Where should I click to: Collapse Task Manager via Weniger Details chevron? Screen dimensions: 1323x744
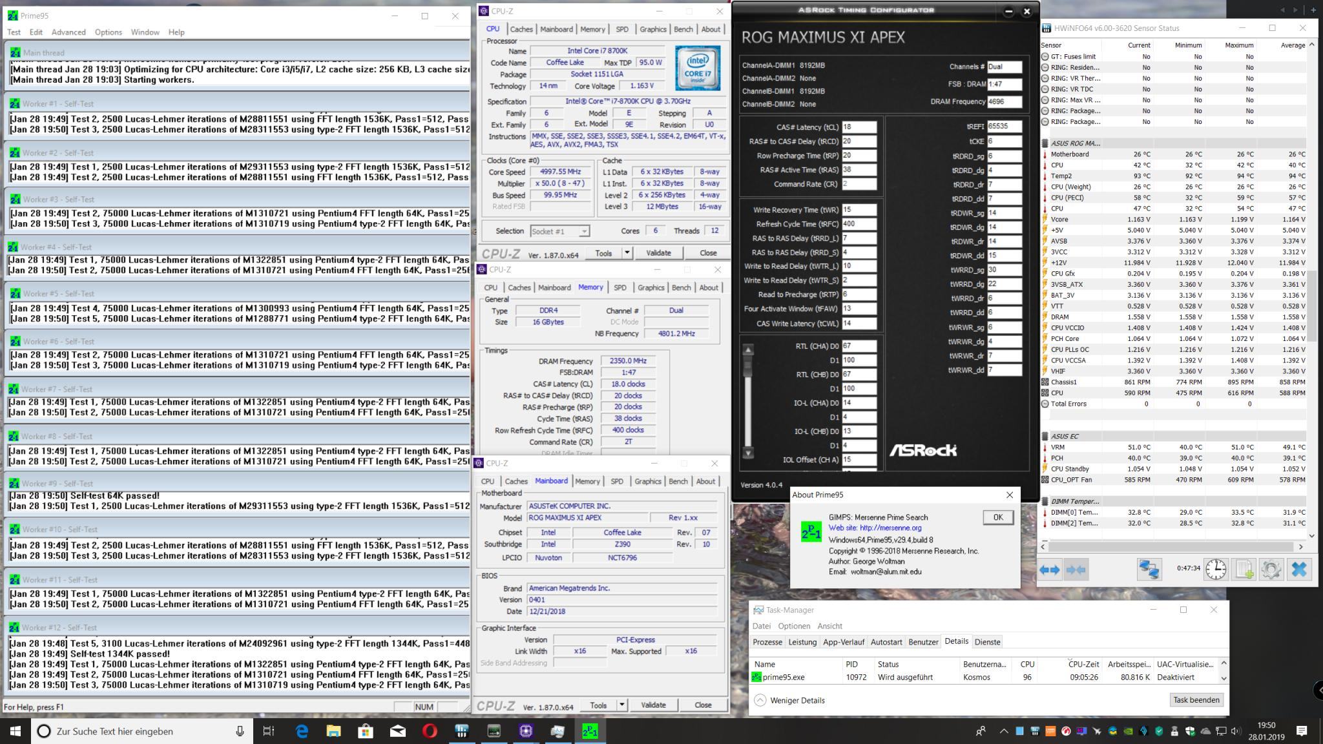tap(760, 700)
